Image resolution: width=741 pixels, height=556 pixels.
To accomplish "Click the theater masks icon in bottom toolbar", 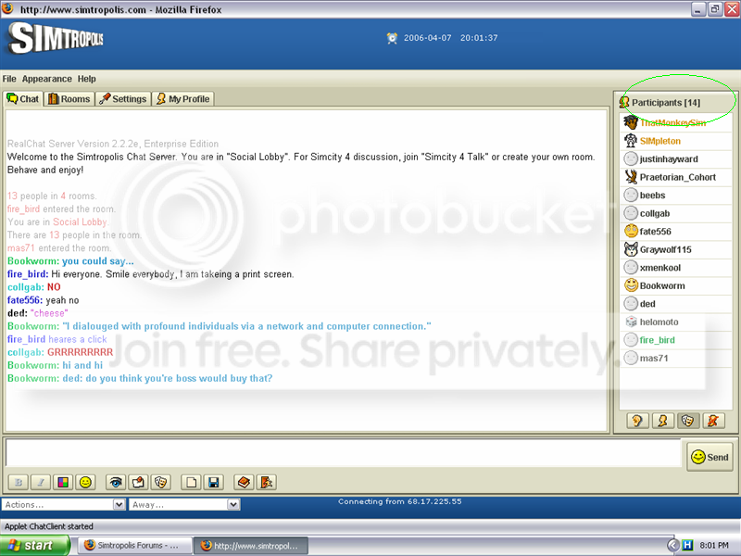I will coord(160,482).
